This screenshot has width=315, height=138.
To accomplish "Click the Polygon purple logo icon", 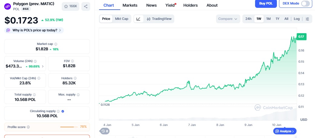I will pyautogui.click(x=8, y=6).
